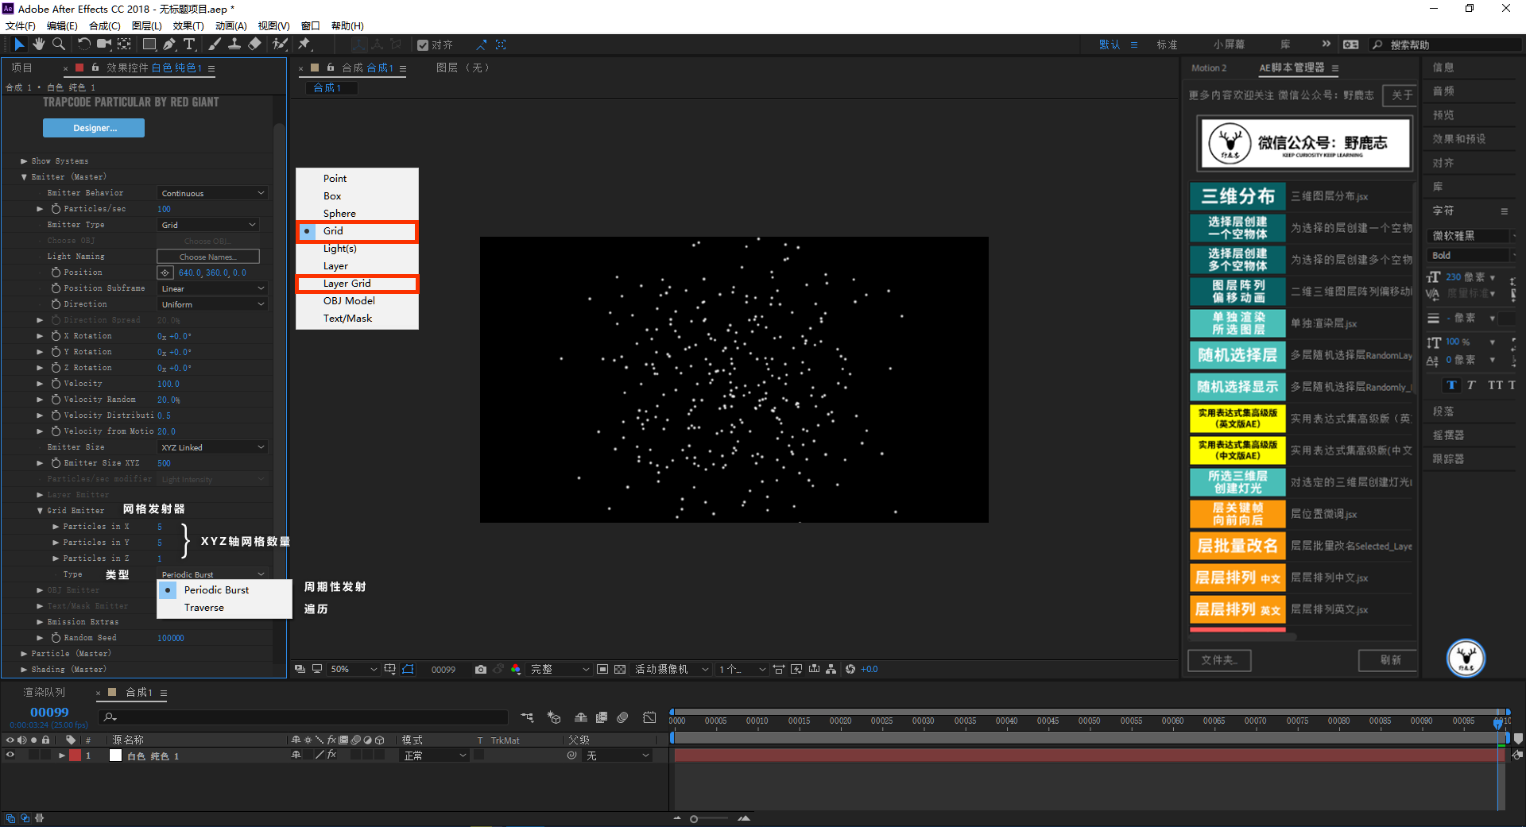Hide the 白色 纯色 1 layer eye

(x=10, y=756)
